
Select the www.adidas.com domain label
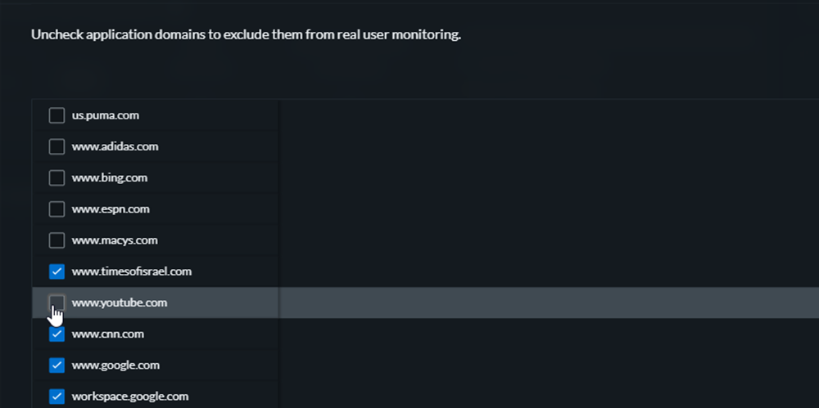115,146
